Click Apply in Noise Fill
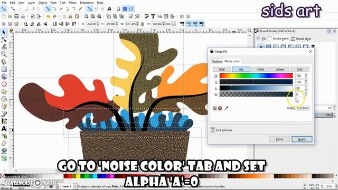The image size is (338, 190). point(302,139)
